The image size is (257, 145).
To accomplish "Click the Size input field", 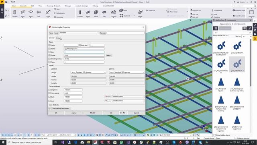I will tap(84, 52).
